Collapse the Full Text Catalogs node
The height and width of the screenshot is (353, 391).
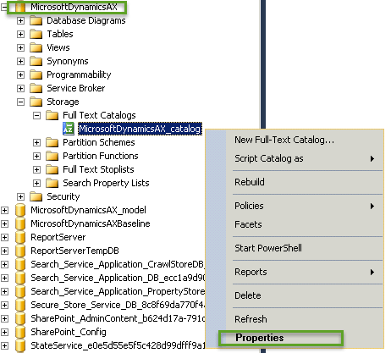pos(36,115)
